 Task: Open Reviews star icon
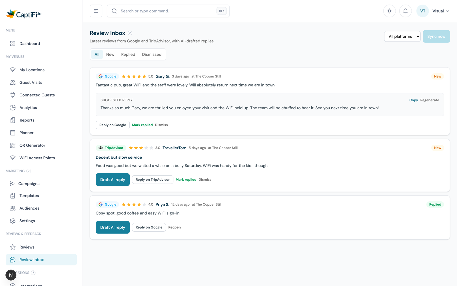tap(13, 247)
